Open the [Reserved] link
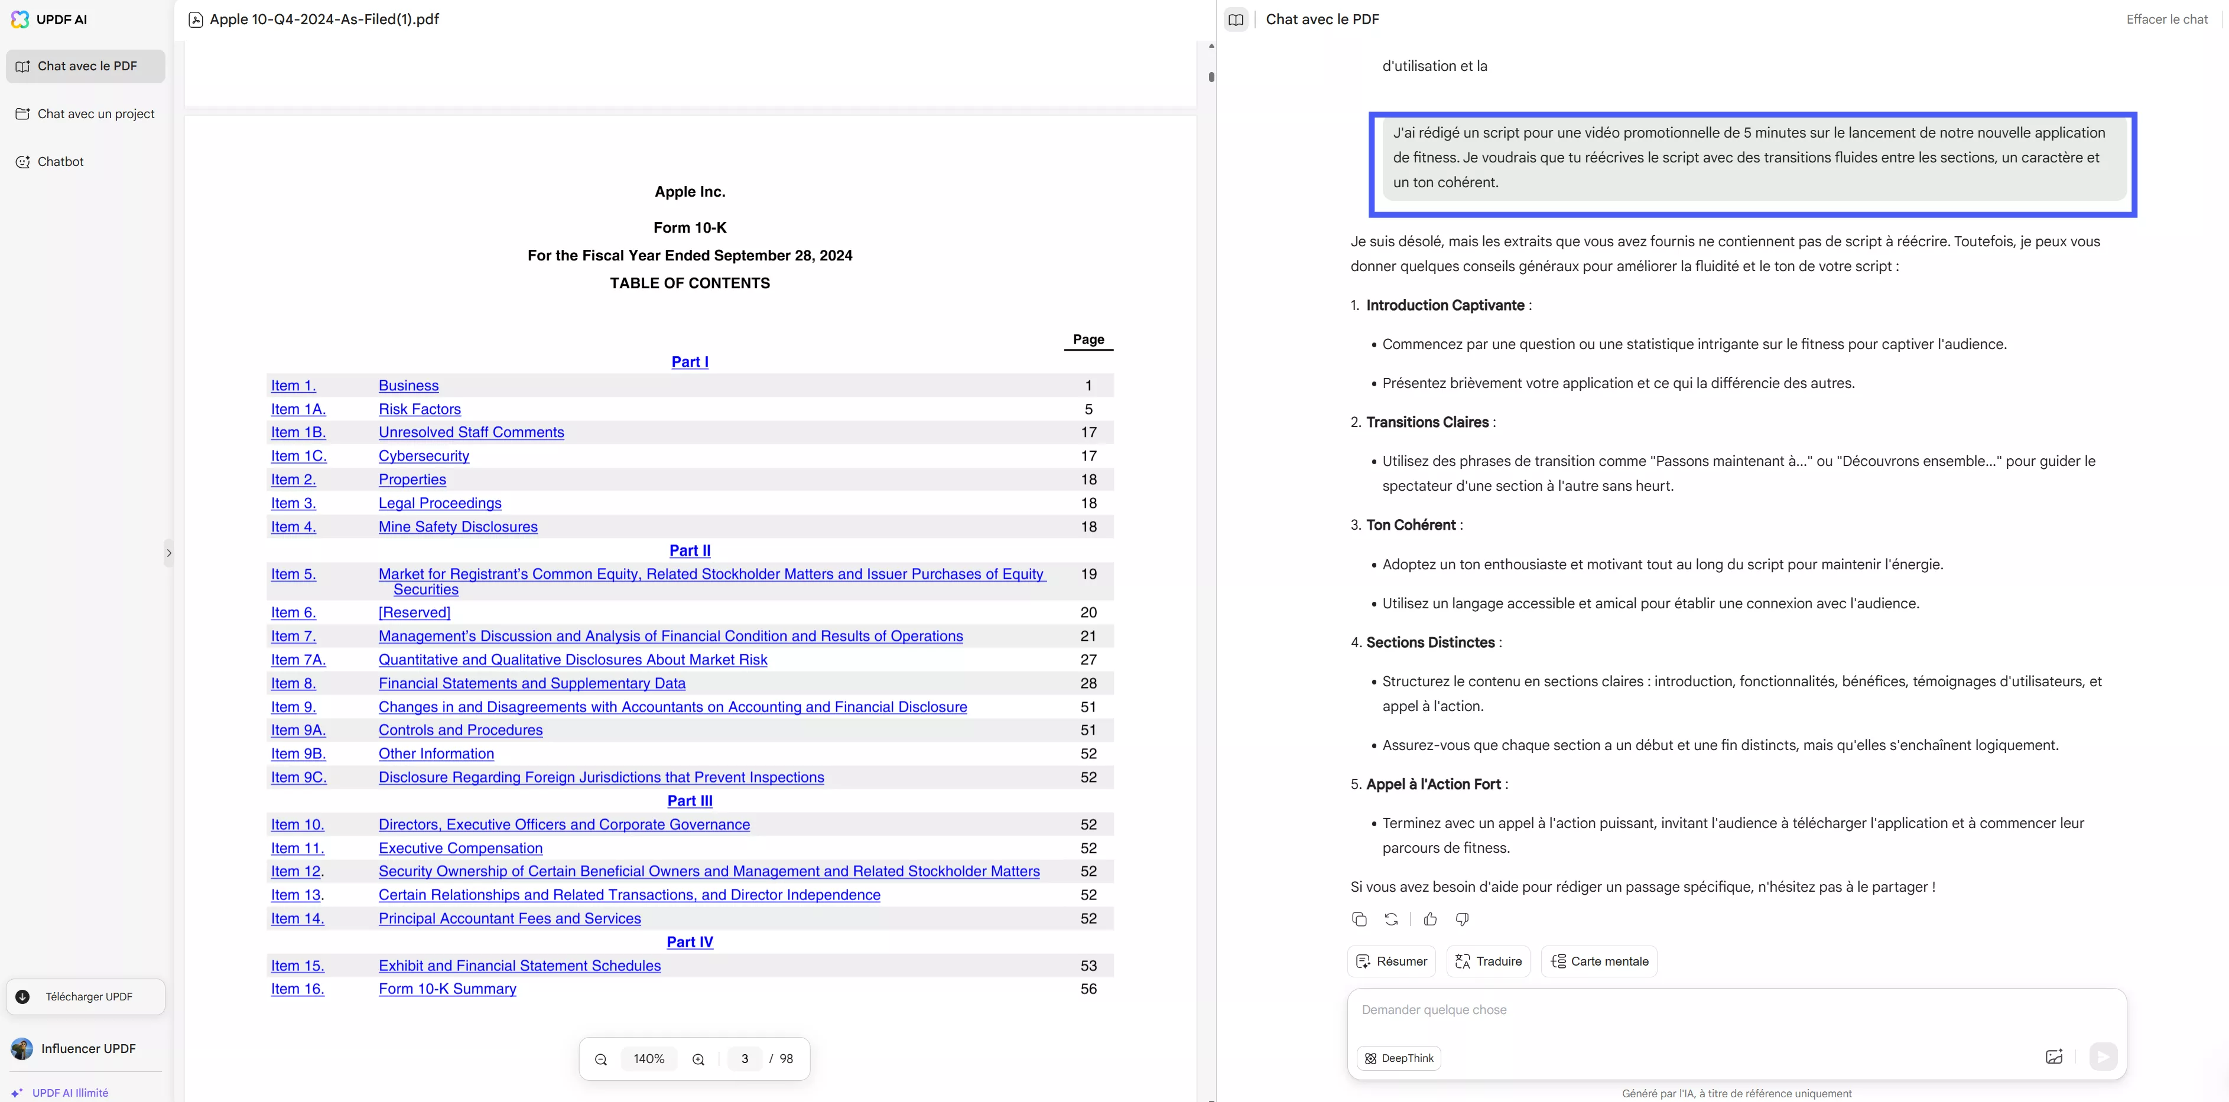The height and width of the screenshot is (1102, 2229). 414,612
